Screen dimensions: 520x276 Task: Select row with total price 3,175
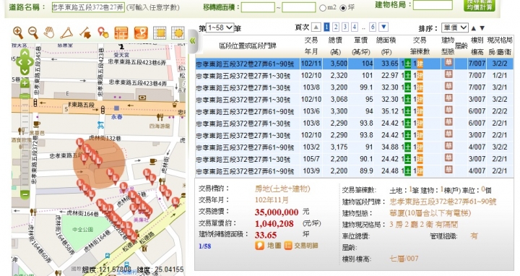(354, 147)
